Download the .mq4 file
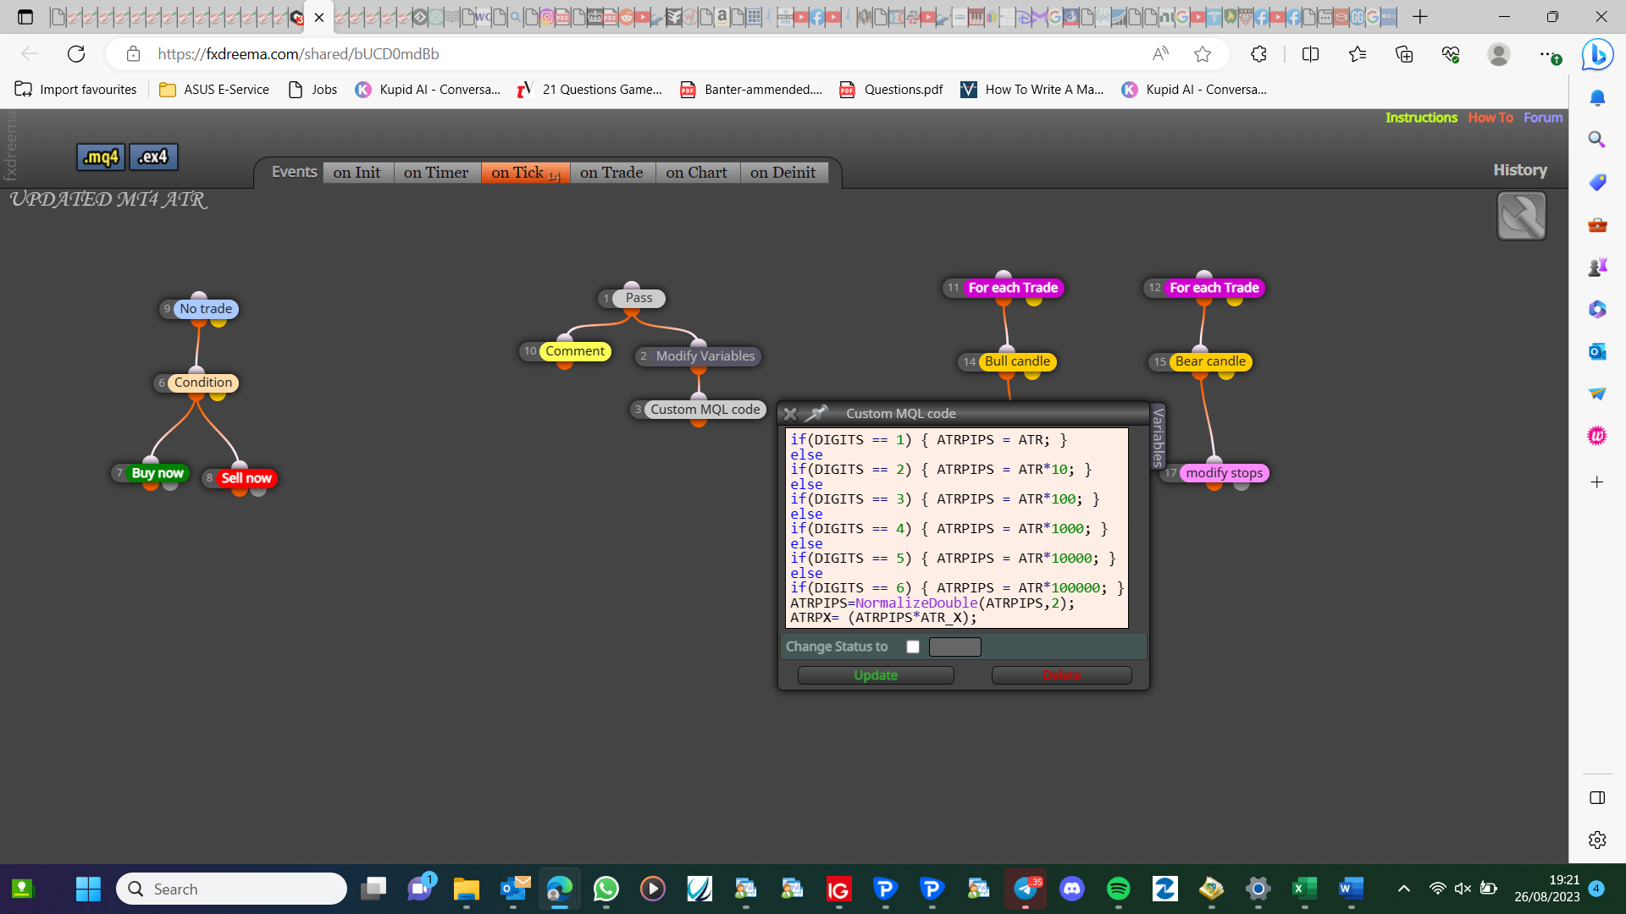Screen dimensions: 1626x914 [x=101, y=157]
